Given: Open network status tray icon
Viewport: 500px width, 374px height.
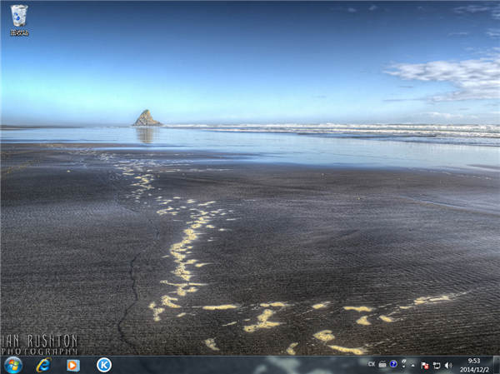Looking at the screenshot, I should pos(437,366).
